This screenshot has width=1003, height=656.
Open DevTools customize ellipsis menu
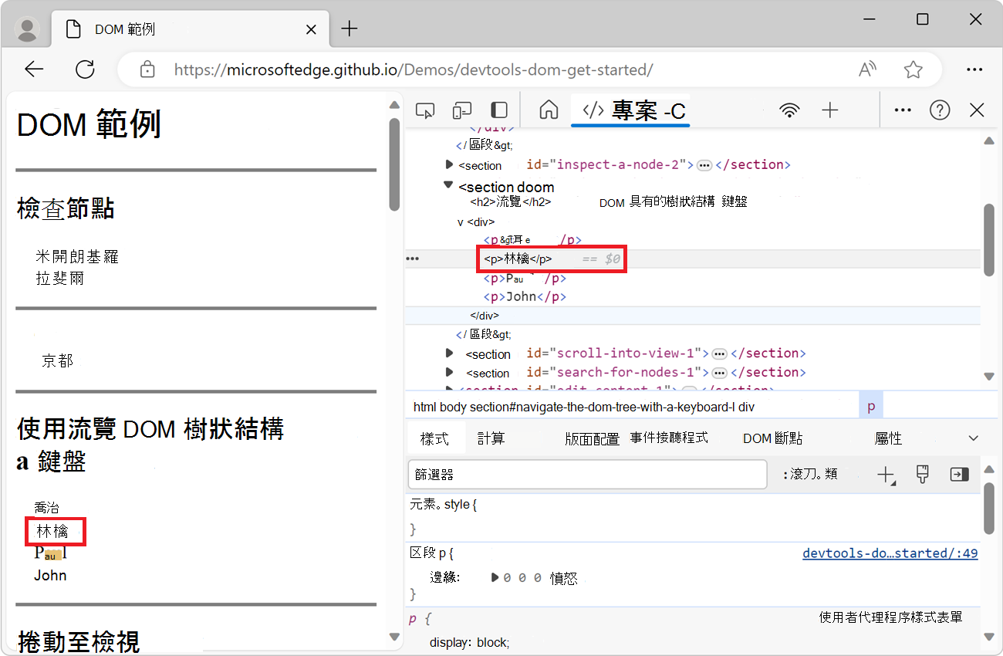tap(903, 110)
